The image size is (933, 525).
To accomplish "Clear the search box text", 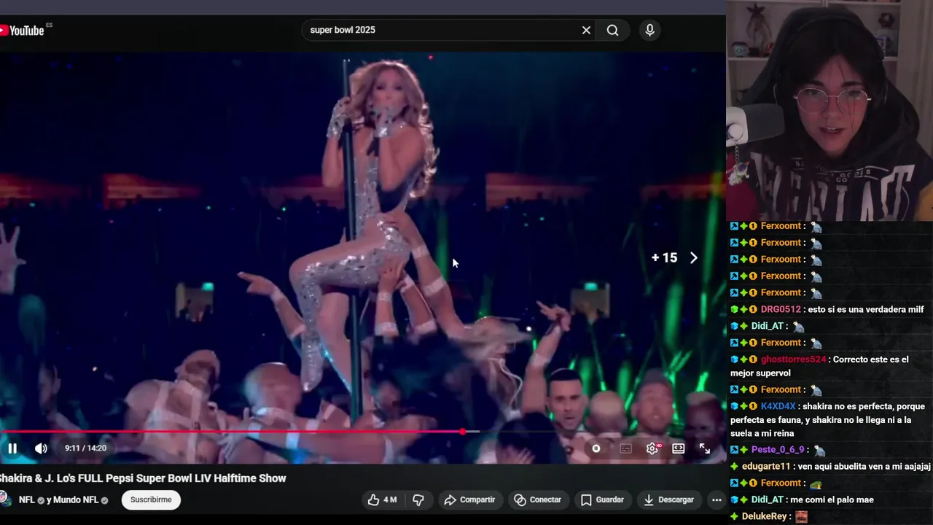I will click(x=586, y=30).
